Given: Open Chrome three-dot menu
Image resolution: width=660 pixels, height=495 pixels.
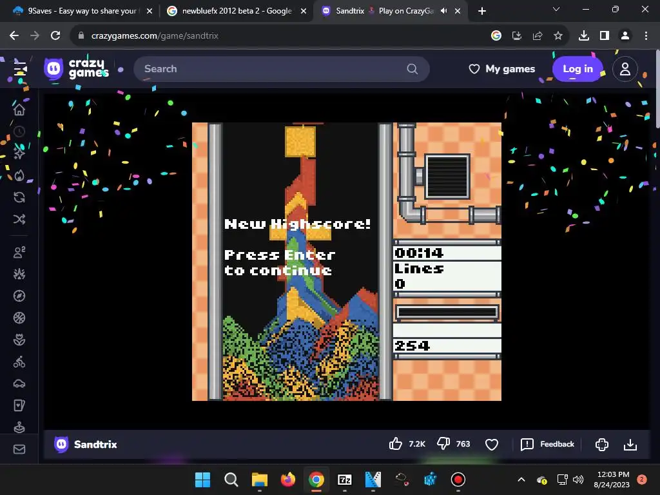Looking at the screenshot, I should pos(646,36).
